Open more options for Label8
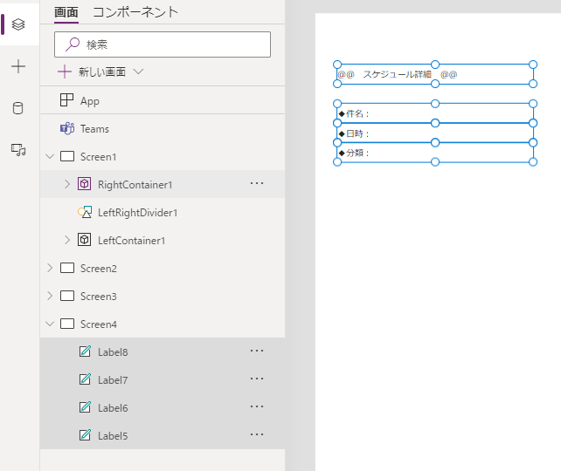The image size is (561, 471). [257, 351]
